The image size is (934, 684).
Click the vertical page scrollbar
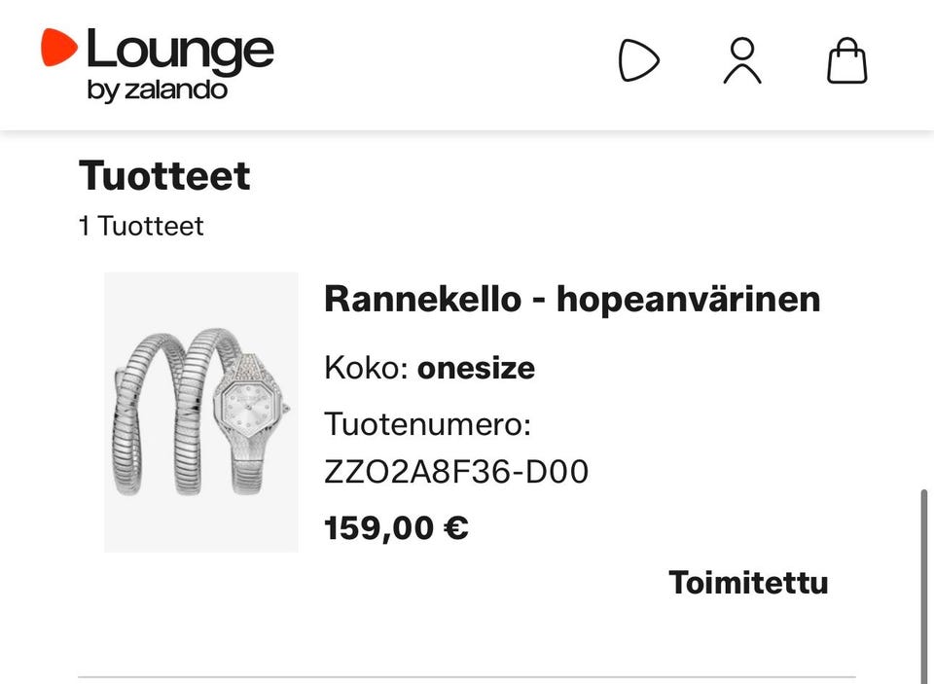(924, 587)
